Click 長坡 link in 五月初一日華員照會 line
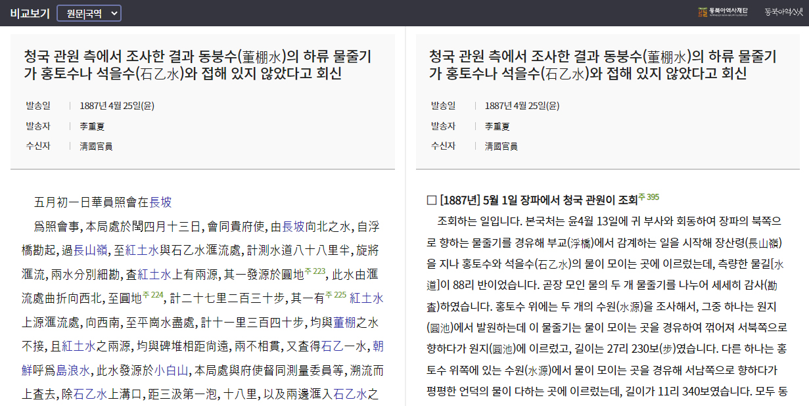Image resolution: width=809 pixels, height=406 pixels. pyautogui.click(x=161, y=202)
